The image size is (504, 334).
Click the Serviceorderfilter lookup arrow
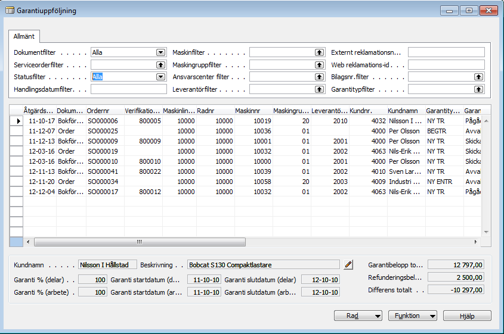[x=160, y=65]
